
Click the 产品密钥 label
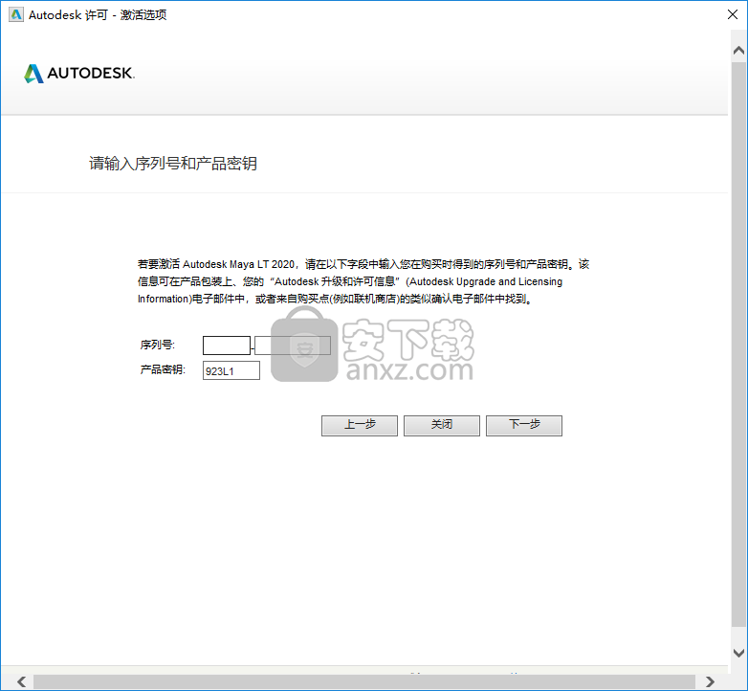click(x=163, y=369)
